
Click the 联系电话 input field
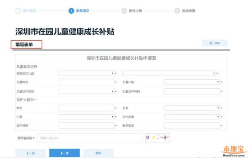192,126
